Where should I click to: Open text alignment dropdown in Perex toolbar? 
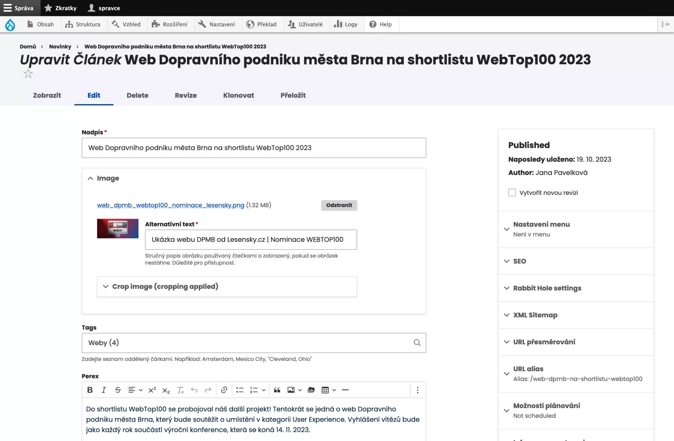point(135,390)
